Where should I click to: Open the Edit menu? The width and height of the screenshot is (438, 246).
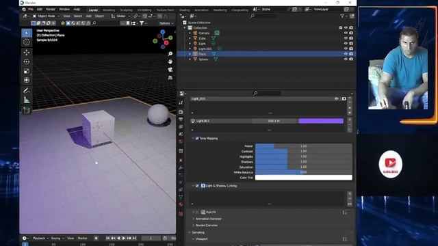pyautogui.click(x=40, y=9)
